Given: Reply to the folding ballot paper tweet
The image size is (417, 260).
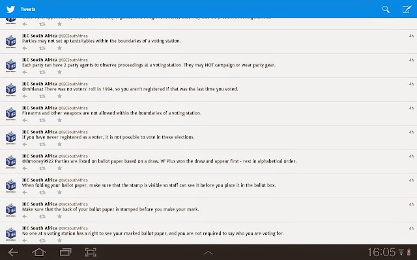Looking at the screenshot, I should (25, 192).
